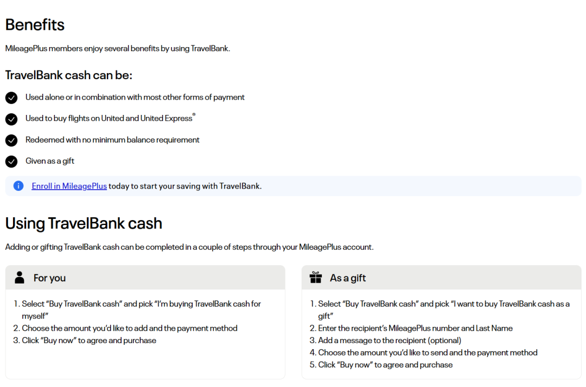Click the person icon in the 'For you' header
Viewport: 586px width, 387px height.
[x=20, y=278]
